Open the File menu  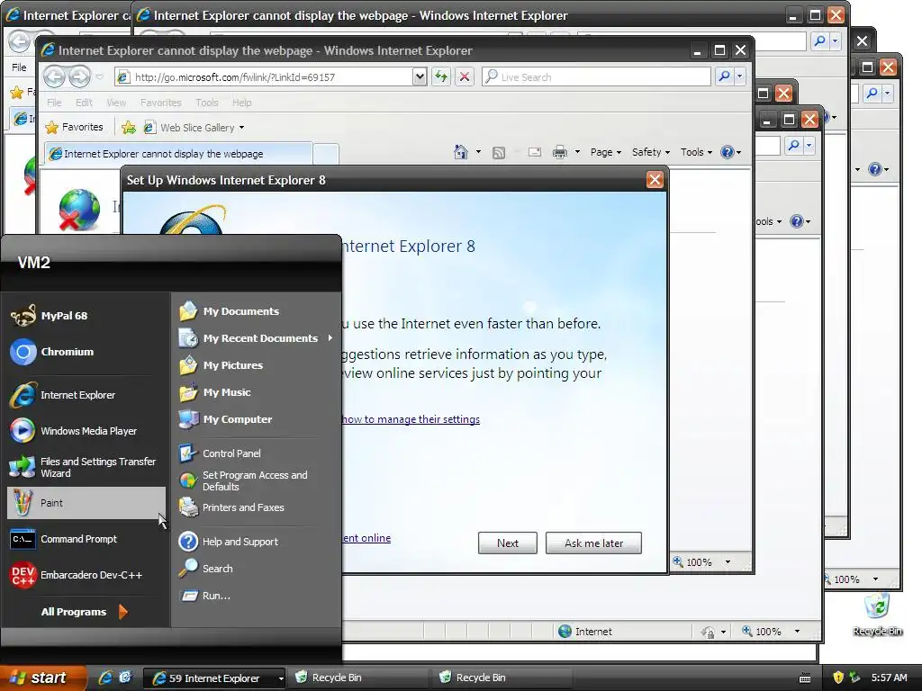pos(54,103)
